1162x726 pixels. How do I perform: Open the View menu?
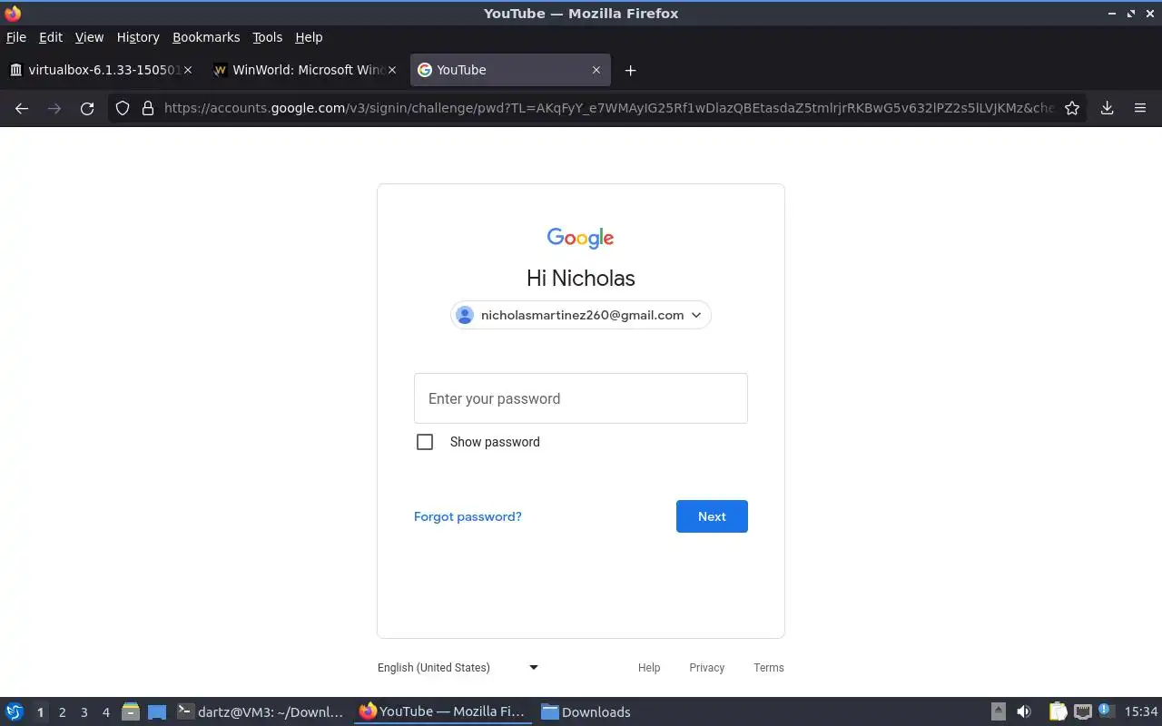(x=89, y=37)
